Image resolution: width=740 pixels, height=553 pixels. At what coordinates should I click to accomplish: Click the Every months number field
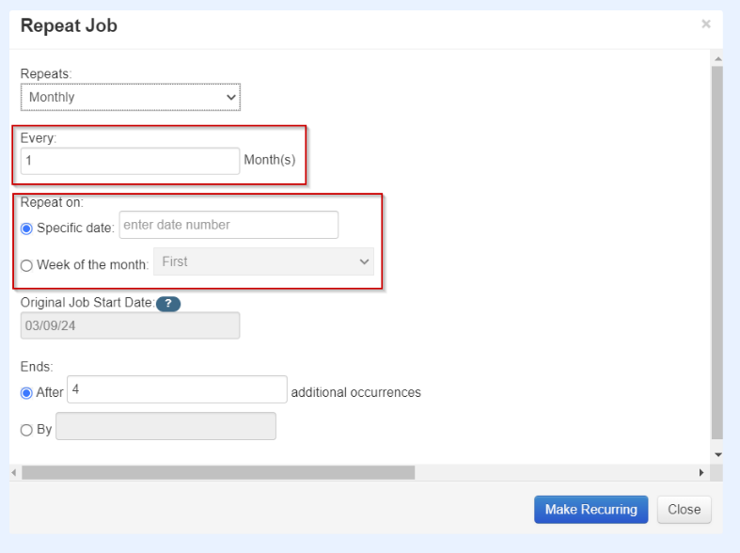(131, 161)
